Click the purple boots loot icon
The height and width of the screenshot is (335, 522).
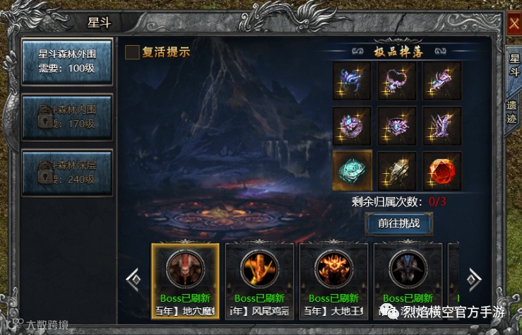(442, 126)
